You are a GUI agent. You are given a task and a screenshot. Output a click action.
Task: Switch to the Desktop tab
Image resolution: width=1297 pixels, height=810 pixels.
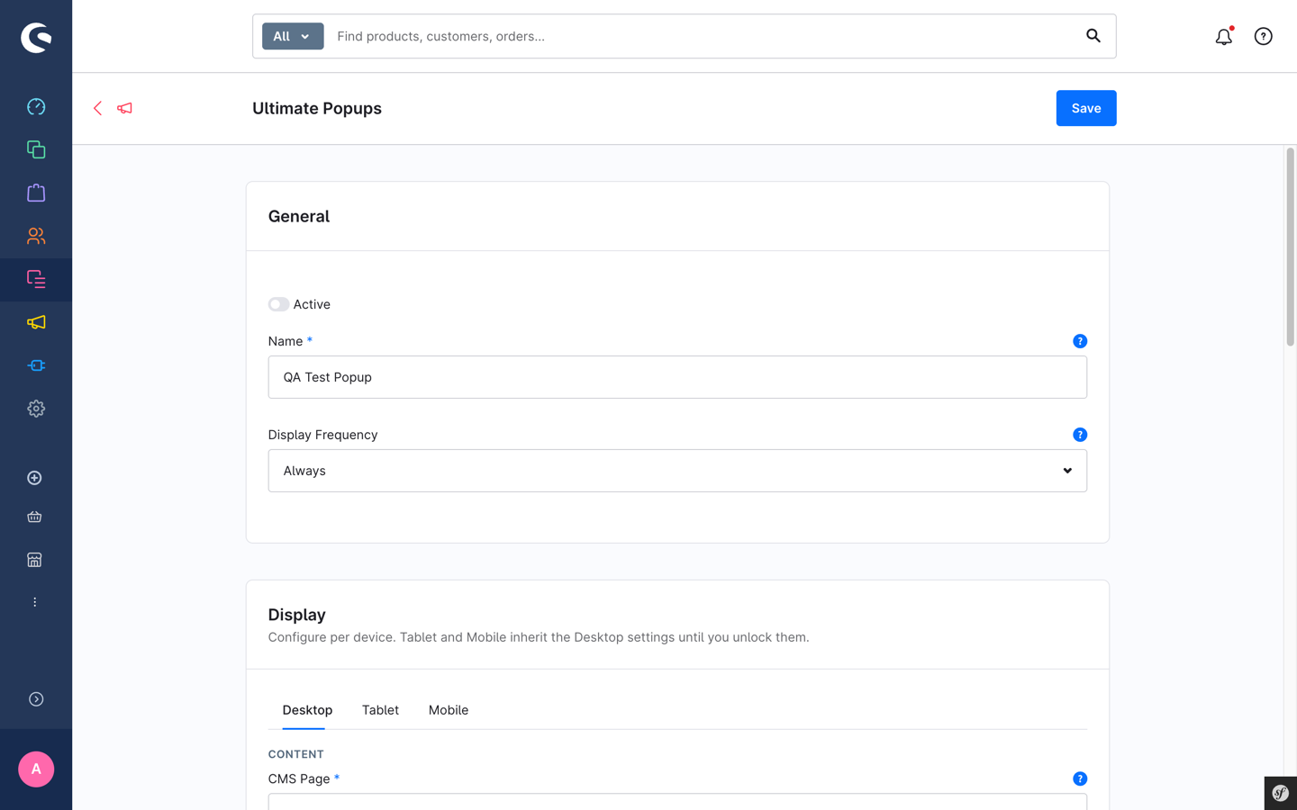point(307,710)
